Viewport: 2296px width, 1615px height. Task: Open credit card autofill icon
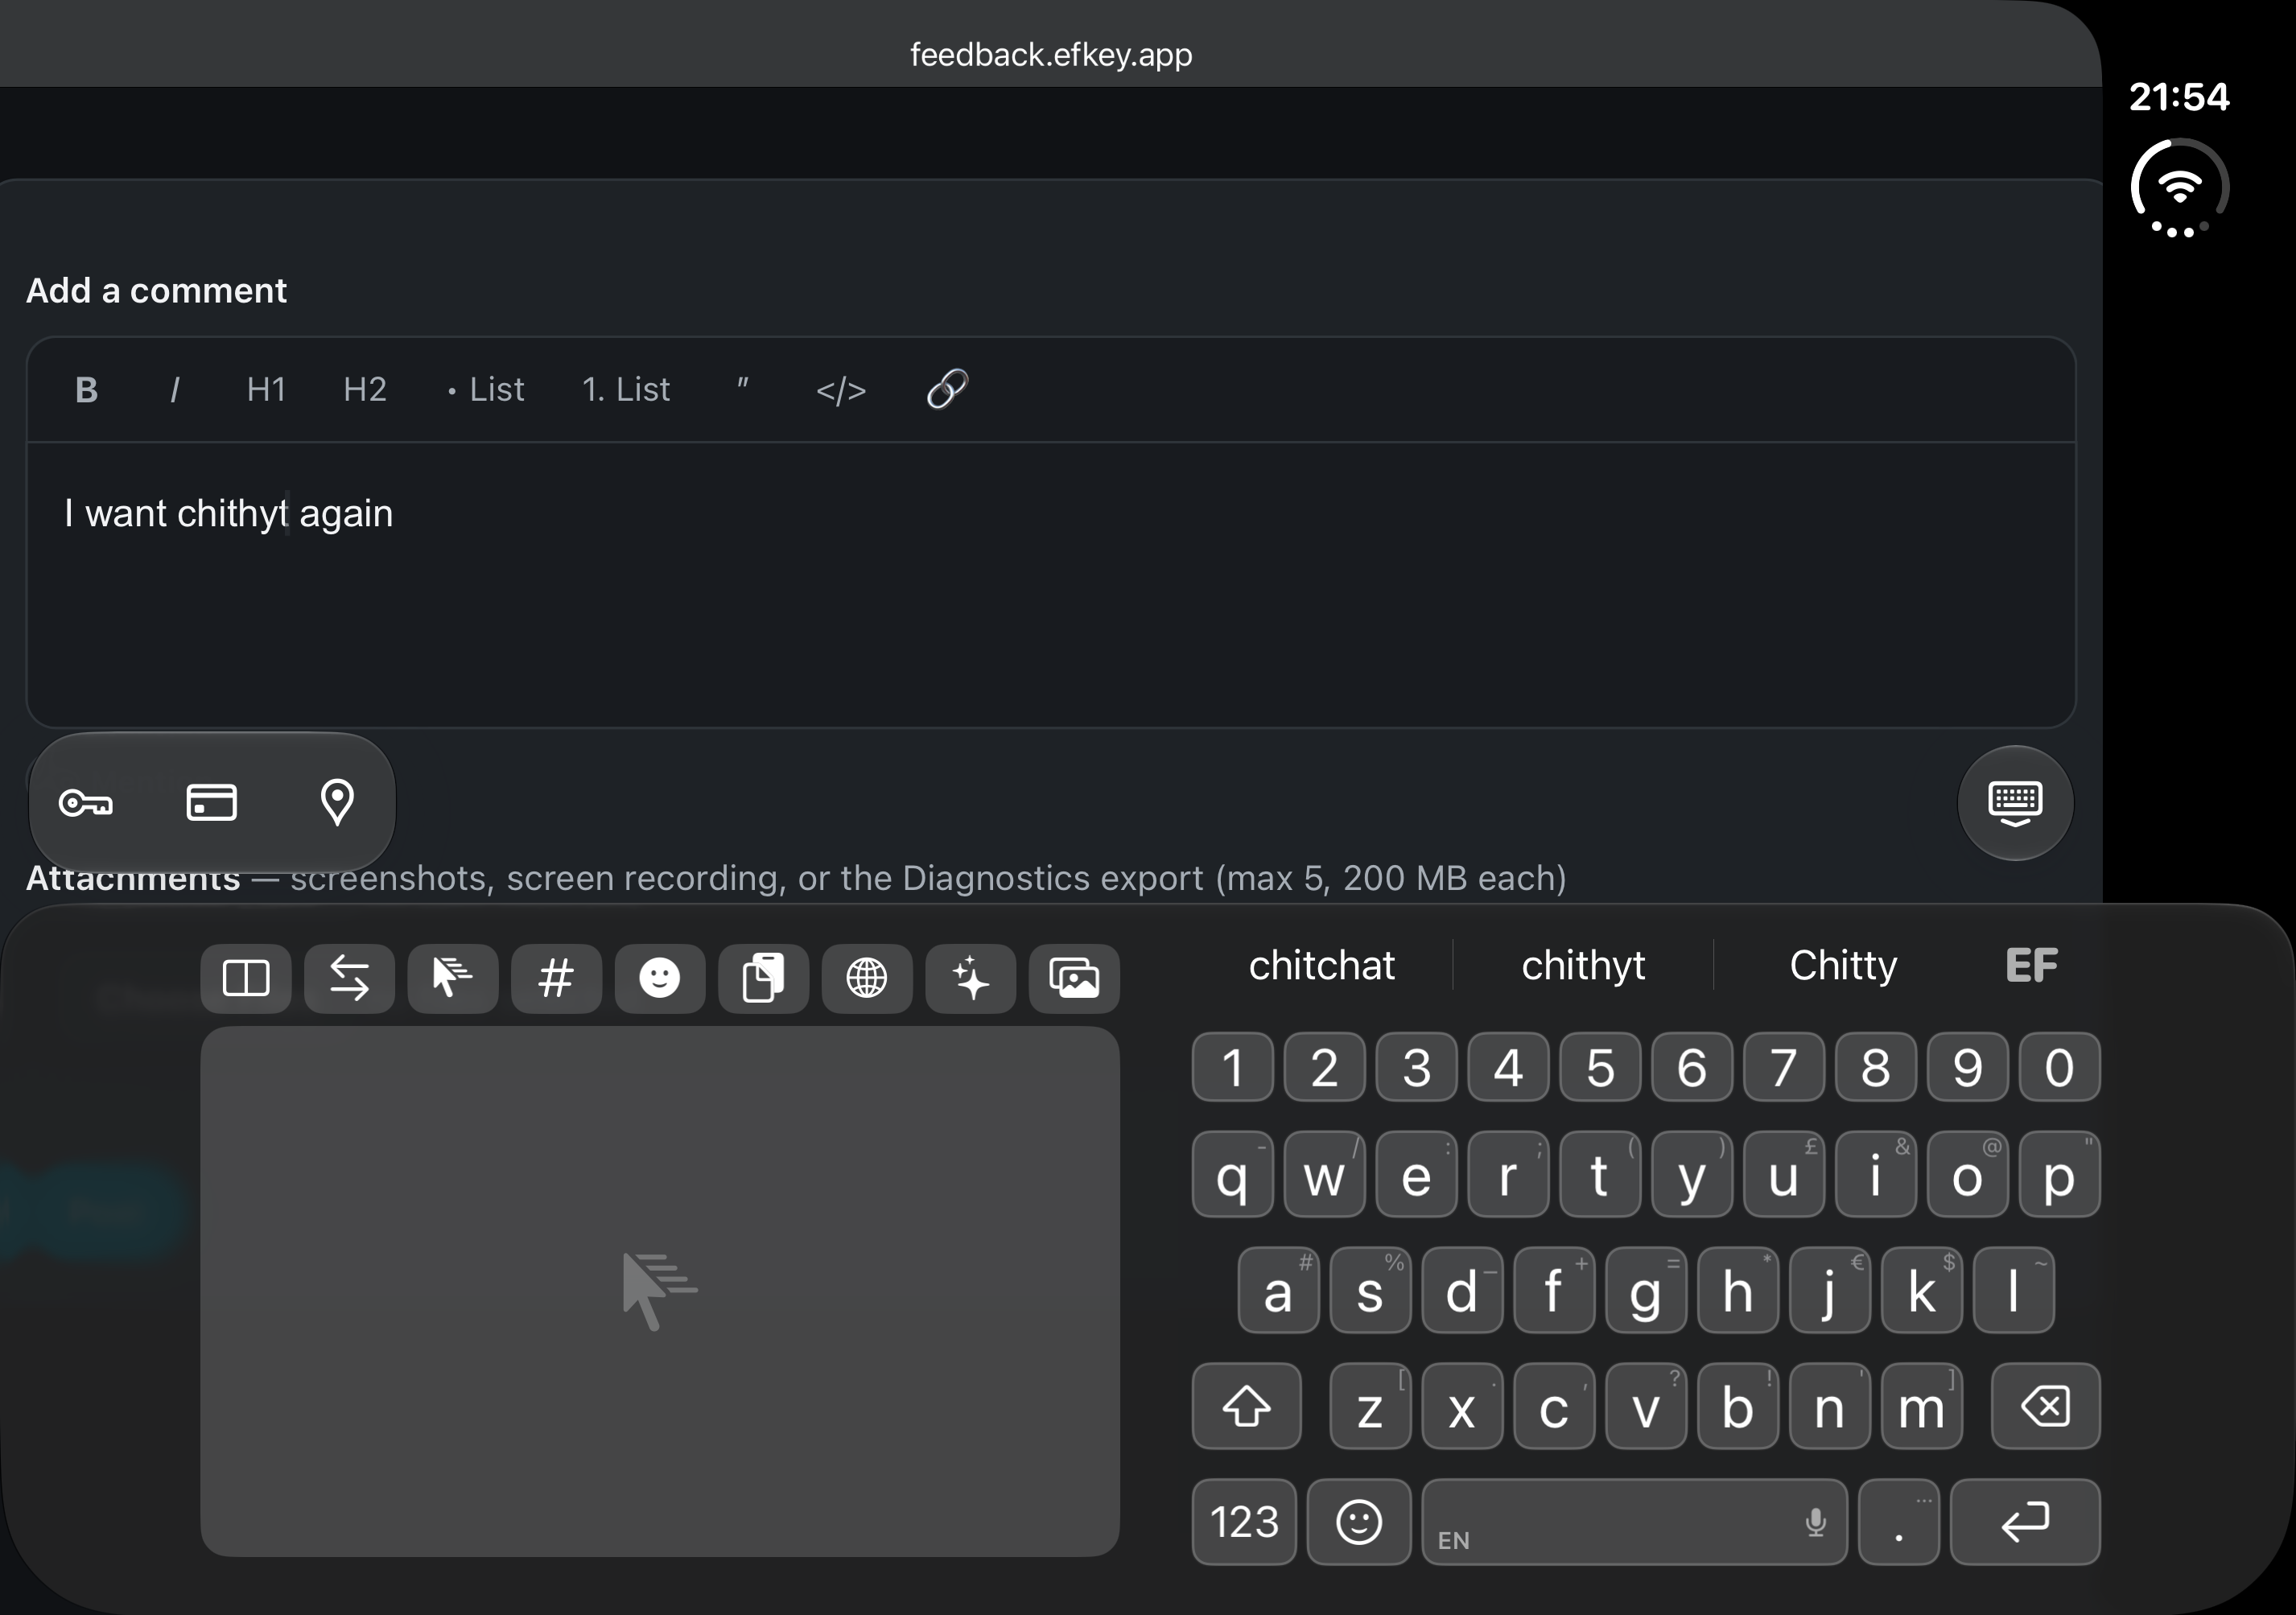[x=212, y=802]
